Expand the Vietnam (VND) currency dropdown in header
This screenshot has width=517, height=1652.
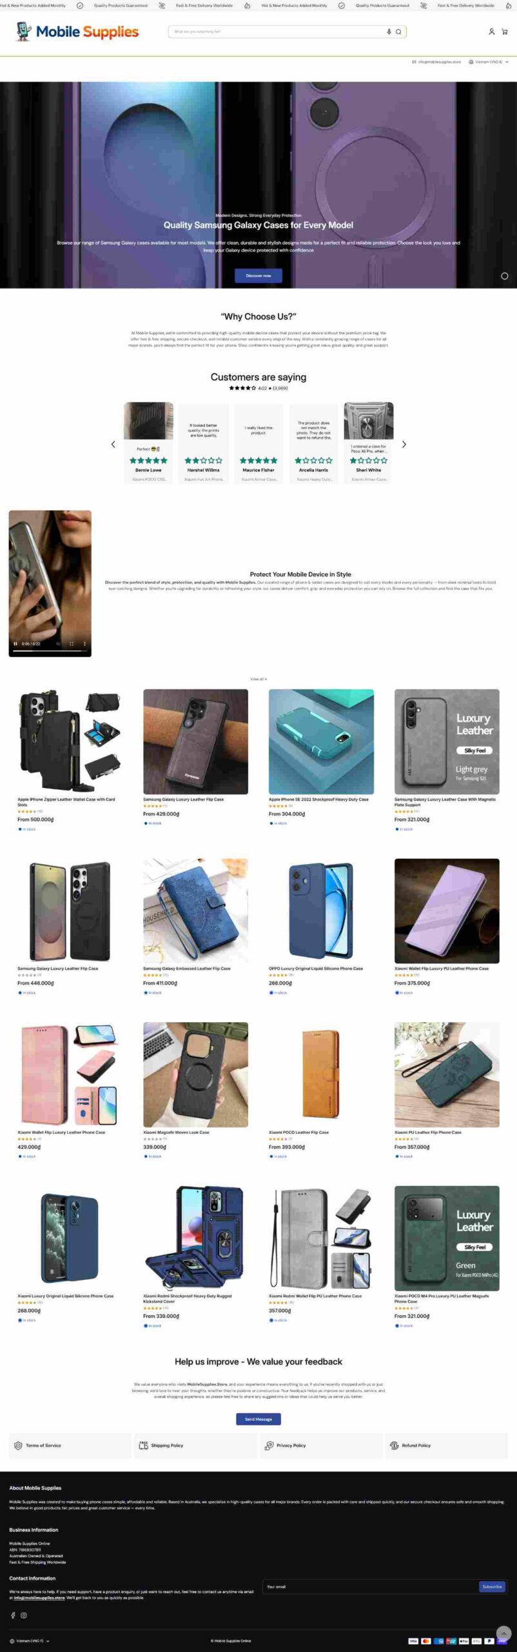[489, 62]
